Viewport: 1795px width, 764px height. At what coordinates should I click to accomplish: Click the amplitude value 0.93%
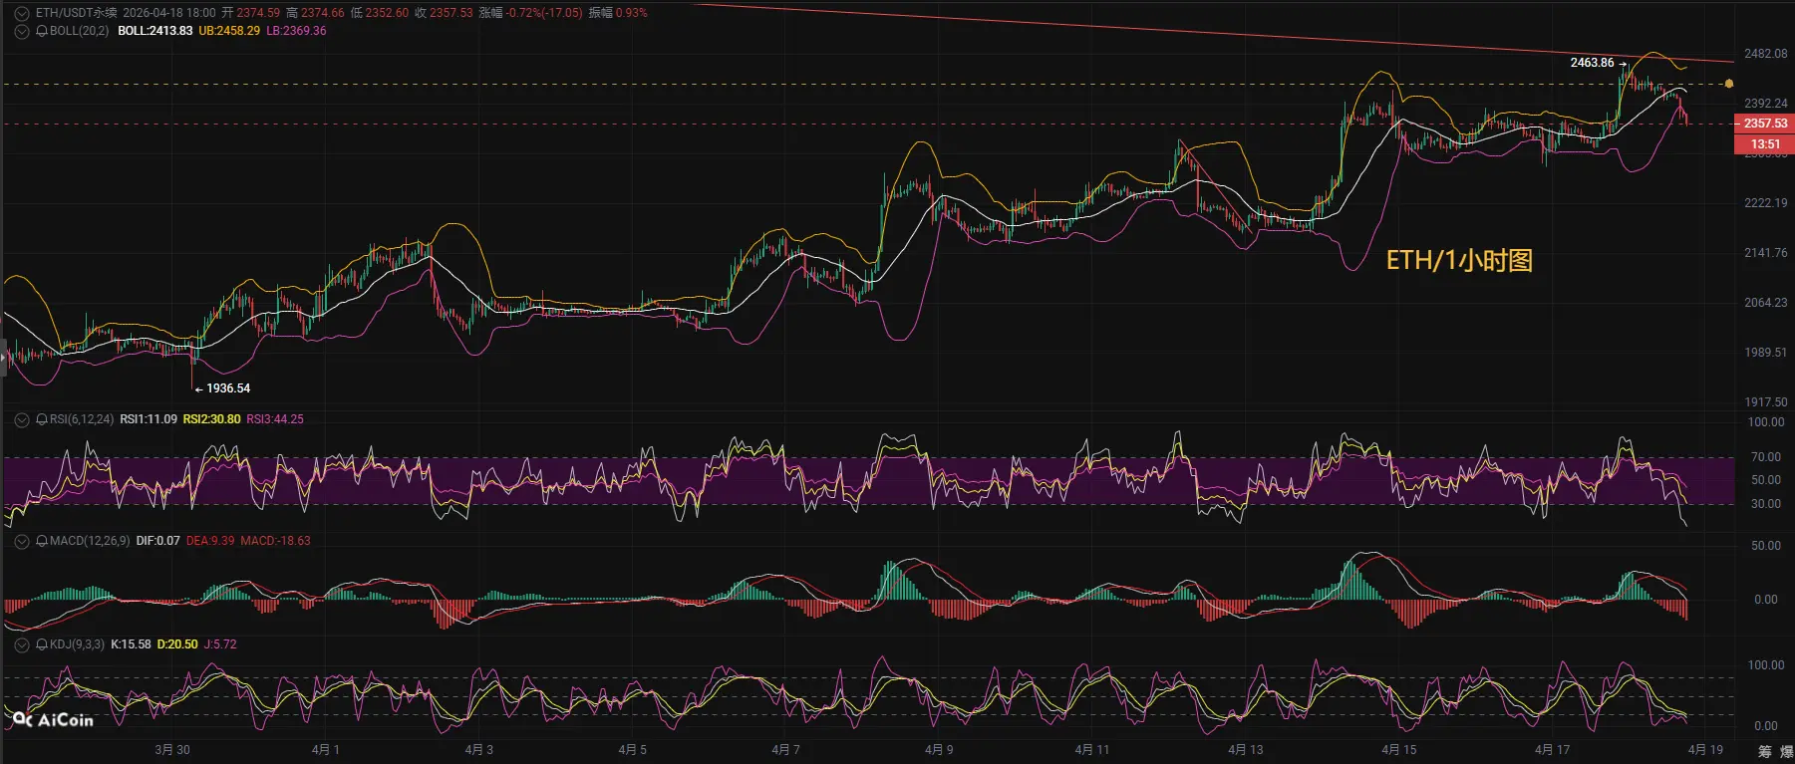(x=631, y=13)
